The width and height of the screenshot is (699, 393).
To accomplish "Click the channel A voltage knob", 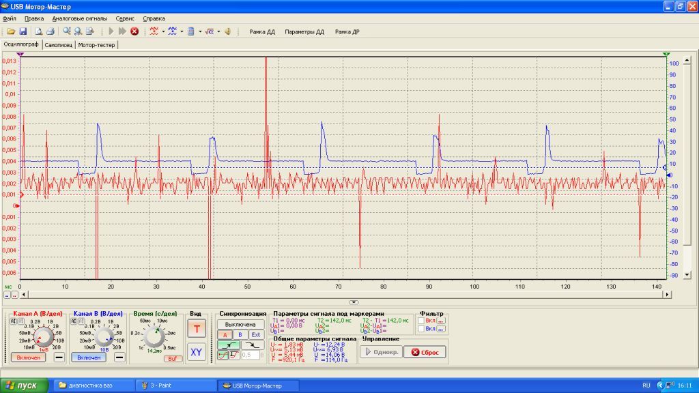I will (43, 337).
